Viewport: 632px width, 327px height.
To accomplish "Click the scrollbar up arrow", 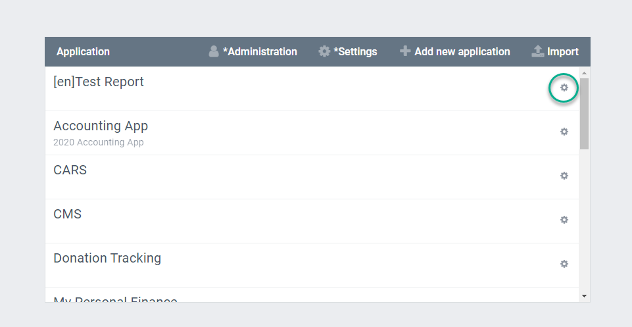I will coord(584,72).
